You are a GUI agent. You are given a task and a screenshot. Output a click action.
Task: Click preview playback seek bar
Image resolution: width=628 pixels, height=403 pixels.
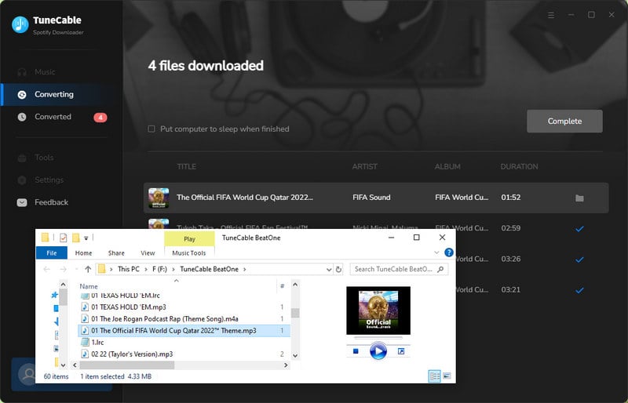pos(378,338)
